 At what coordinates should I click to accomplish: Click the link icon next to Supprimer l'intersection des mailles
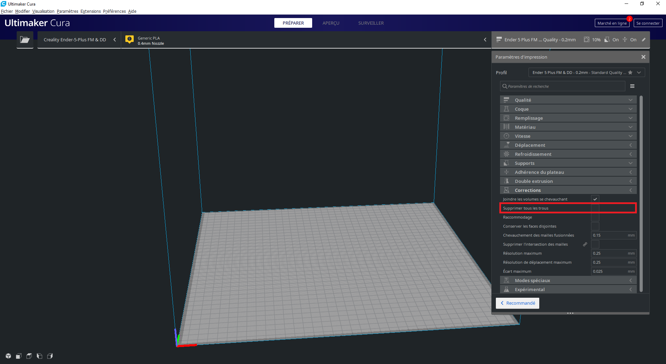click(x=585, y=244)
